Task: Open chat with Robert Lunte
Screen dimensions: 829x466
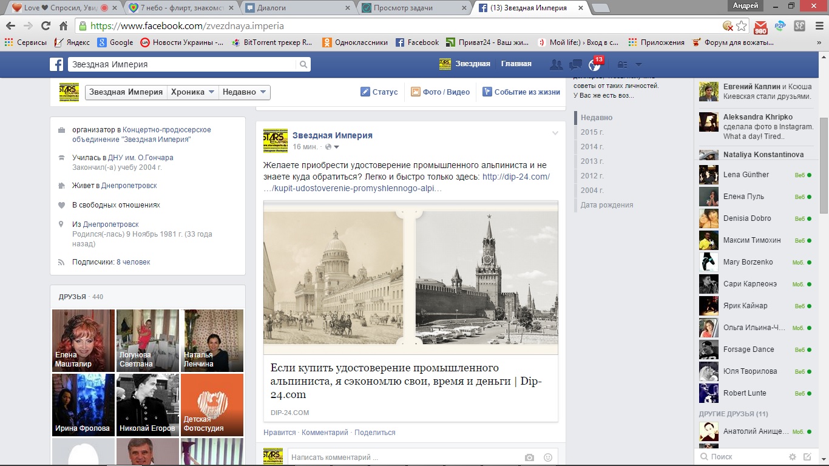Action: tap(756, 393)
